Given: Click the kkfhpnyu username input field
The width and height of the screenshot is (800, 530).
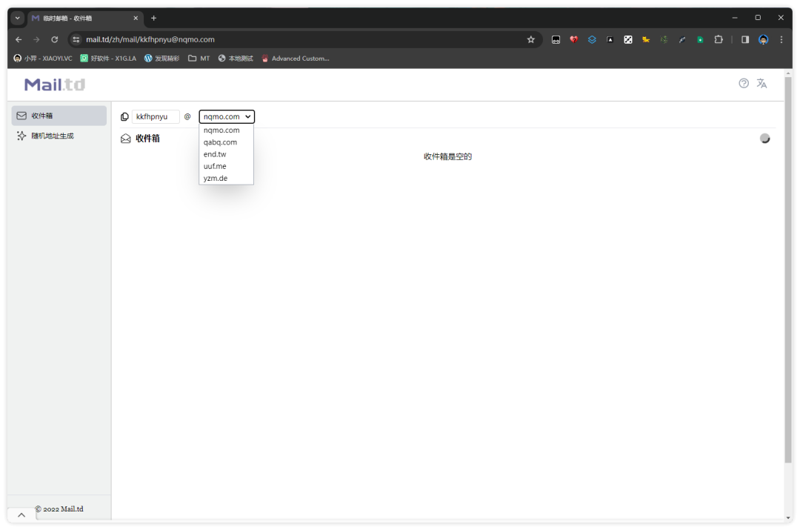Looking at the screenshot, I should (156, 117).
